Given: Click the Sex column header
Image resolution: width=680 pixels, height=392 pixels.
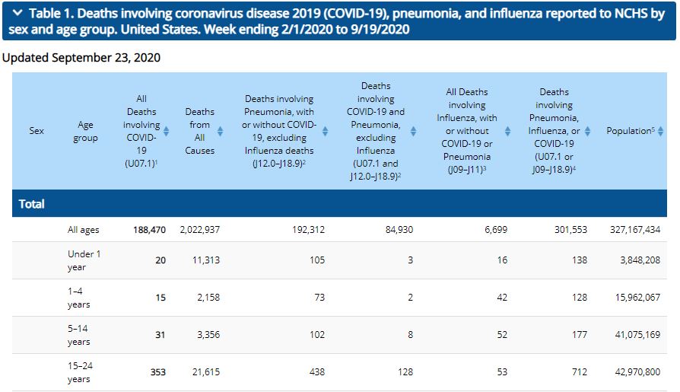Looking at the screenshot, I should point(37,131).
